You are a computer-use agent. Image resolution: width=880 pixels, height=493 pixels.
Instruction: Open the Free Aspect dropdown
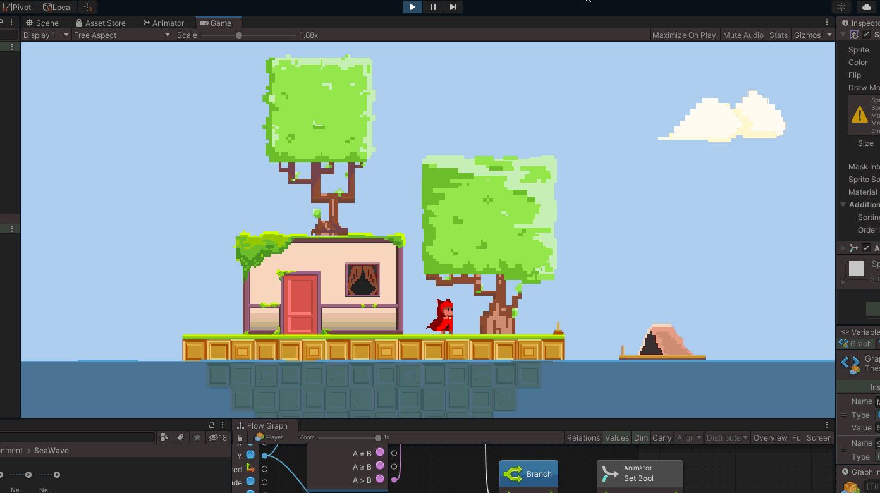pos(122,35)
